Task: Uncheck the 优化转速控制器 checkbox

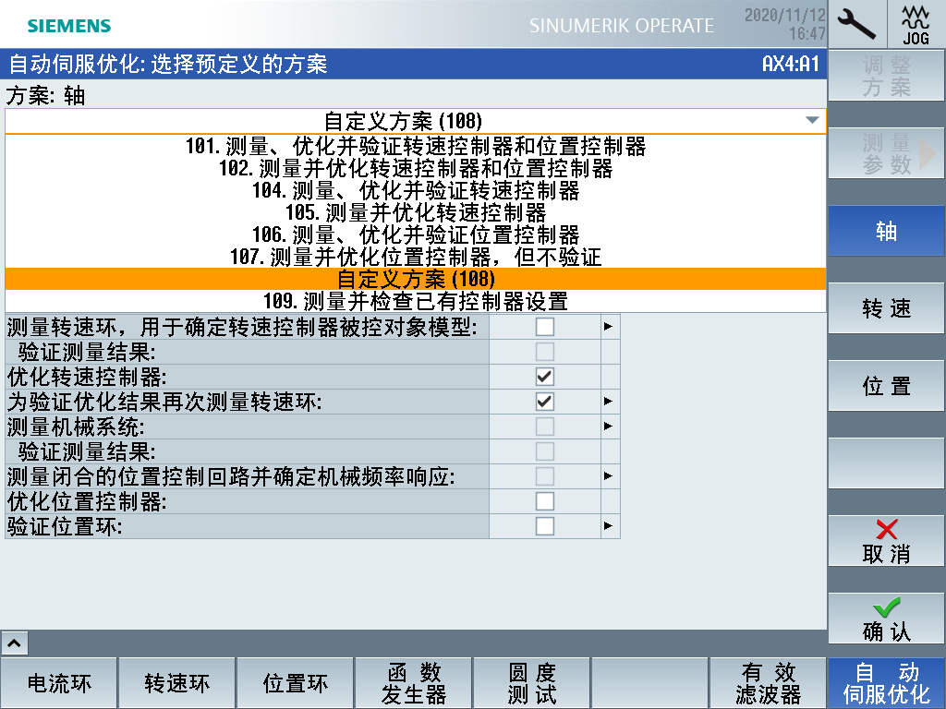Action: tap(545, 377)
